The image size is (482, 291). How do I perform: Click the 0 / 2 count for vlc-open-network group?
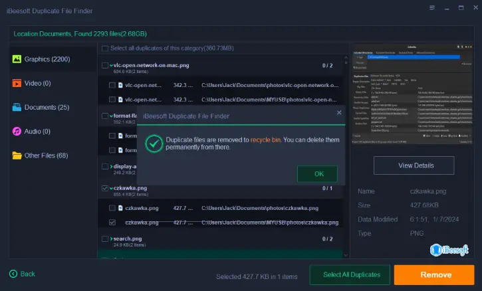327,66
